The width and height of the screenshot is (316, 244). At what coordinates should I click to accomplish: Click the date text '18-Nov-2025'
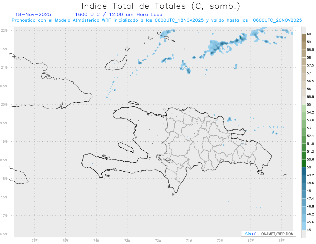pyautogui.click(x=33, y=14)
